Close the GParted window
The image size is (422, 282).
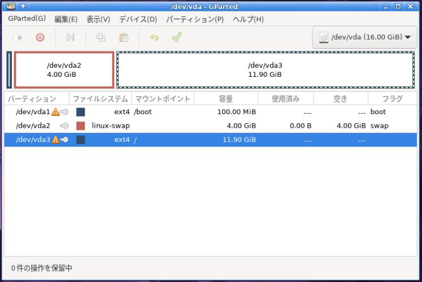410,6
